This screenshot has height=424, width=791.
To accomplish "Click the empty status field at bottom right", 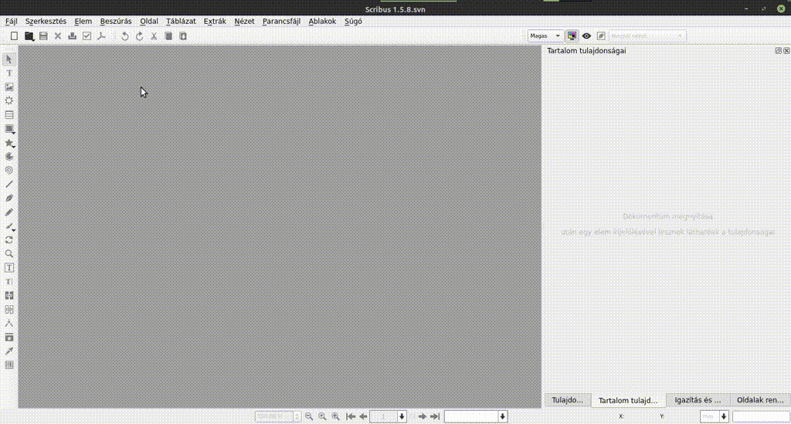I will [761, 416].
